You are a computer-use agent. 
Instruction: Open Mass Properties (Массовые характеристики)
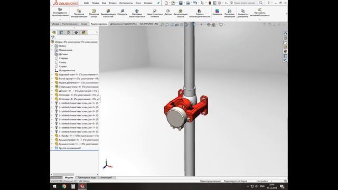[137, 13]
